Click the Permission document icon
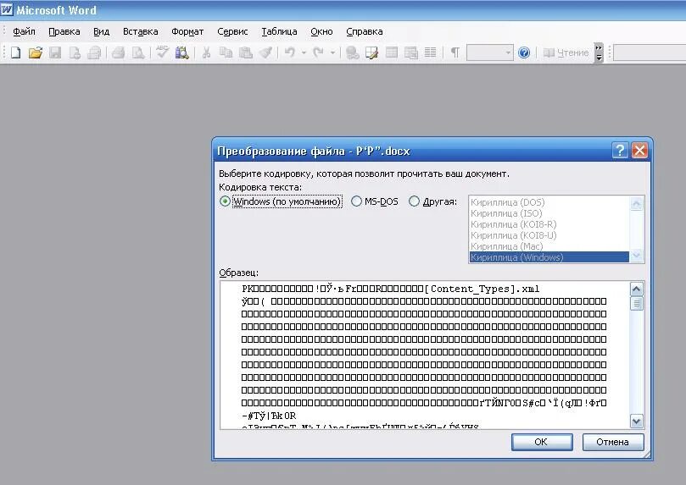 click(x=75, y=52)
